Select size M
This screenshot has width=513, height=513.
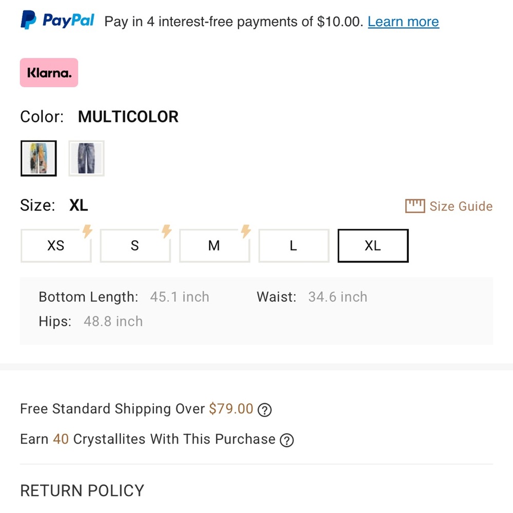pyautogui.click(x=214, y=246)
